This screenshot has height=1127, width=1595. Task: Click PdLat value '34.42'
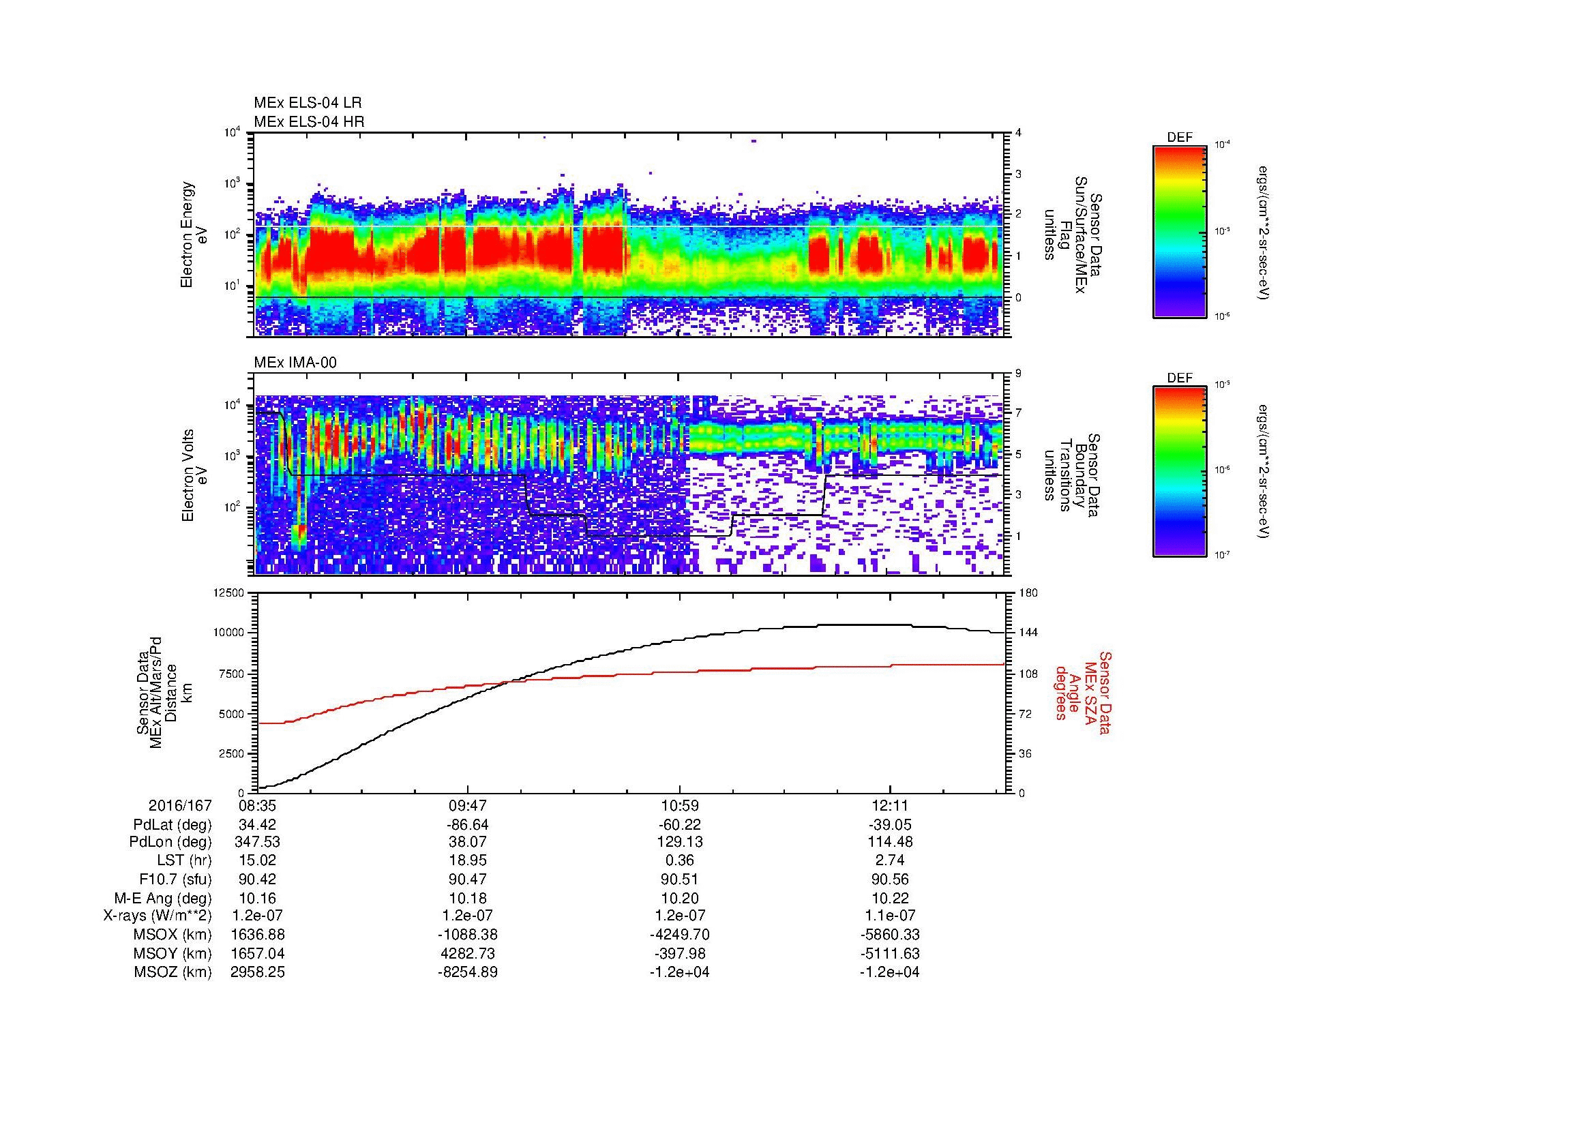click(x=258, y=825)
